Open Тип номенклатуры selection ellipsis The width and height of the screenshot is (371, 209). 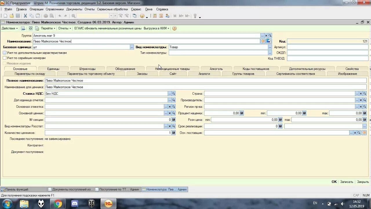[x=270, y=53]
